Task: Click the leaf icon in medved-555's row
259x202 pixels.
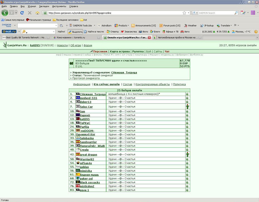Action: (x=187, y=98)
